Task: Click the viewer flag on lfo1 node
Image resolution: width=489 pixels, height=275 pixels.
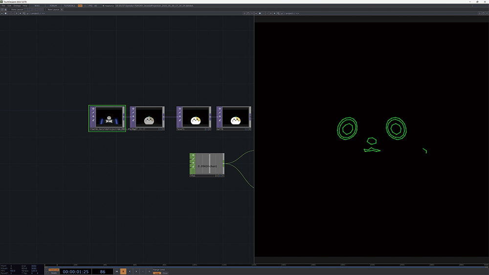Action: [x=193, y=156]
